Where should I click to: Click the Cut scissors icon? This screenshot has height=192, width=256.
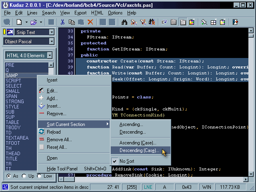click(62, 22)
